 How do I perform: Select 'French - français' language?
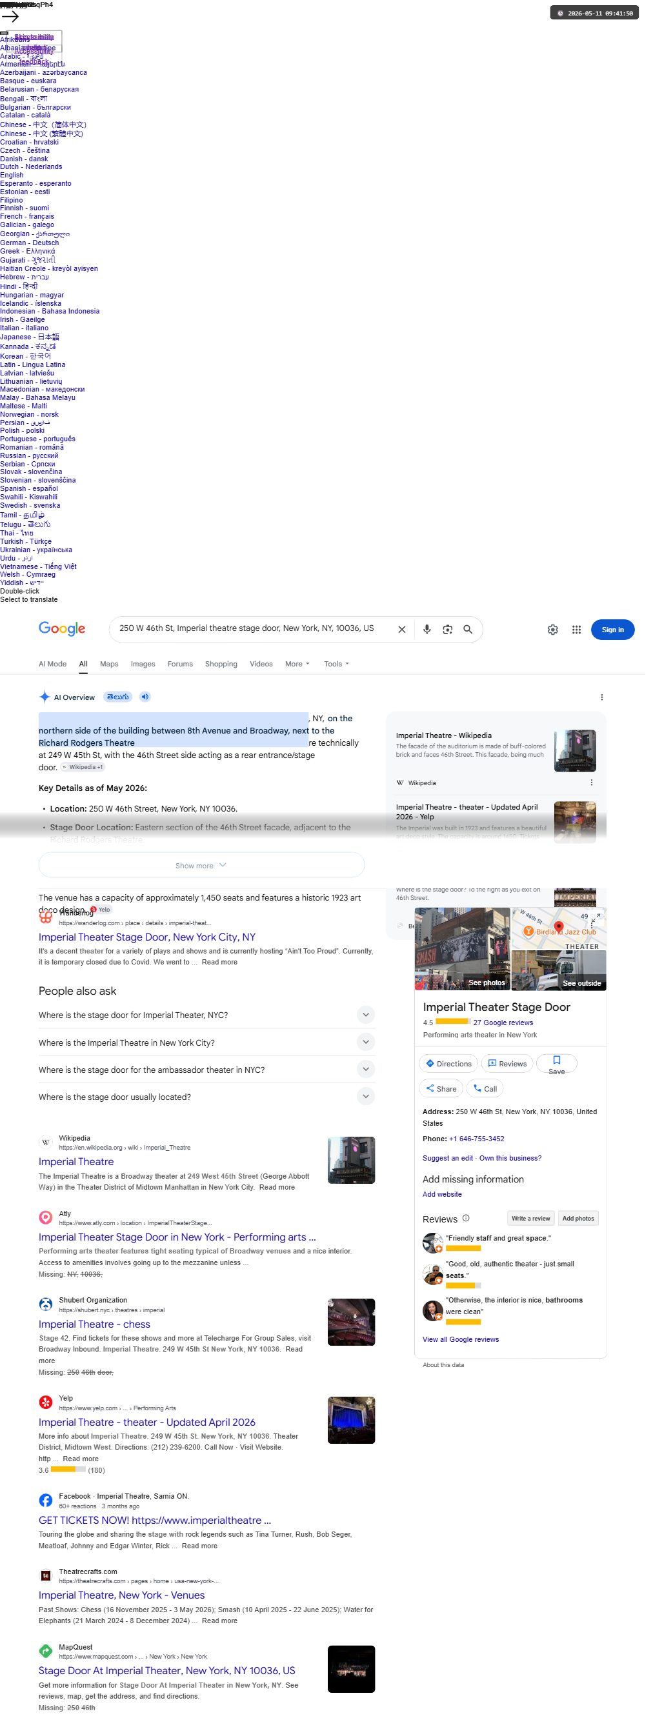pos(28,219)
